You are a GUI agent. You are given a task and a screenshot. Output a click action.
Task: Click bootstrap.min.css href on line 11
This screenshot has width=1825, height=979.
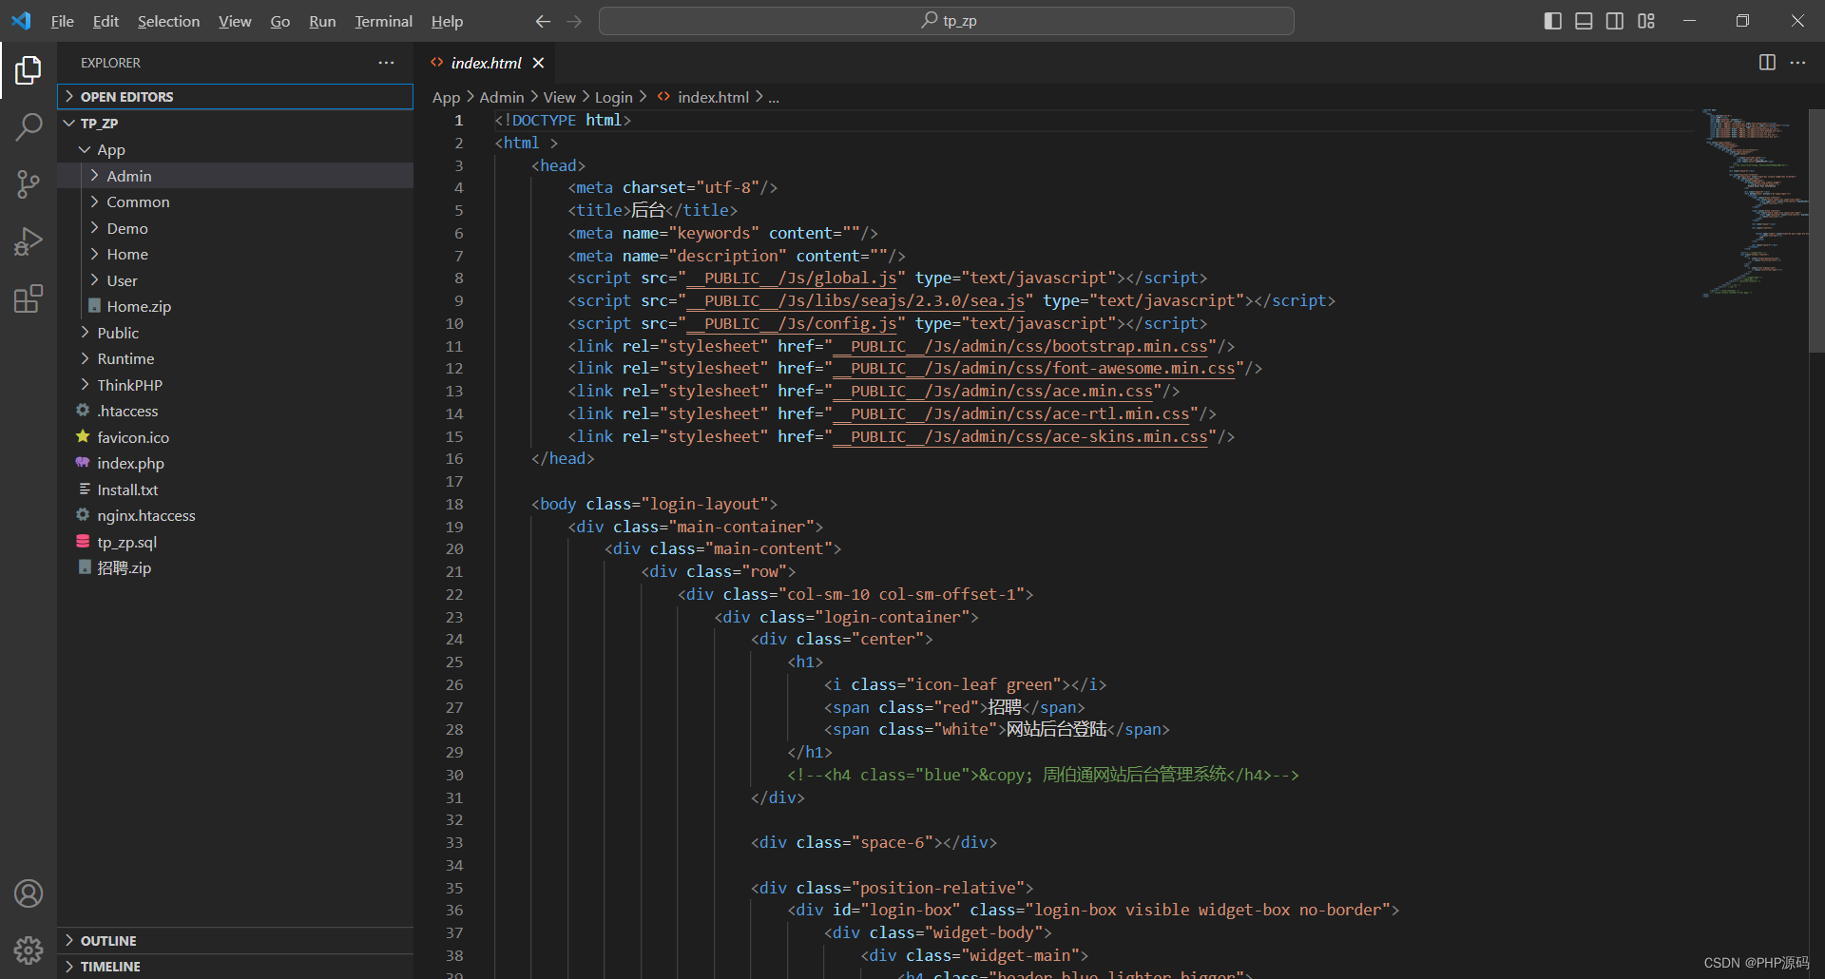pyautogui.click(x=1020, y=346)
